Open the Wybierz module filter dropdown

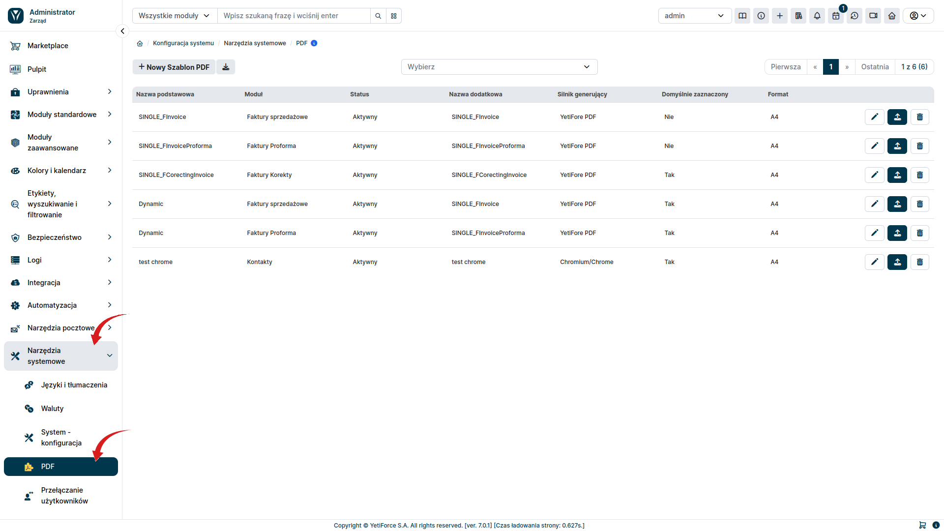(x=499, y=67)
